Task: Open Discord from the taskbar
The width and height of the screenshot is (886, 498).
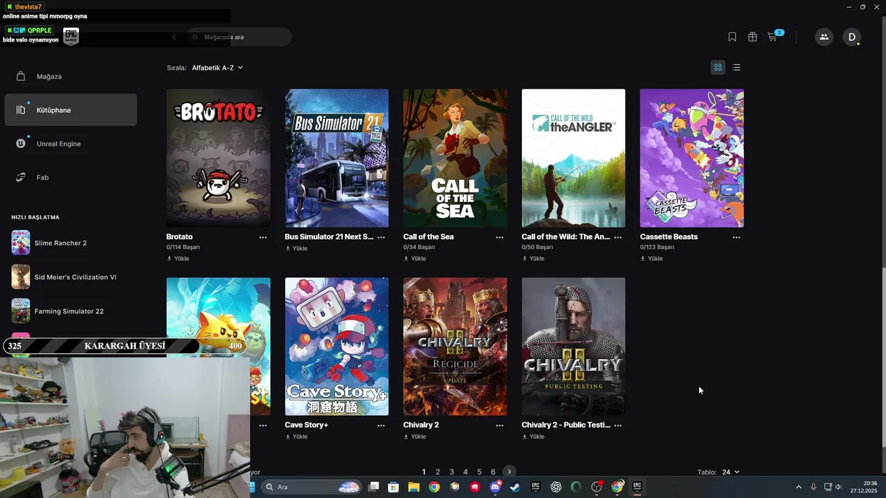Action: pyautogui.click(x=495, y=487)
